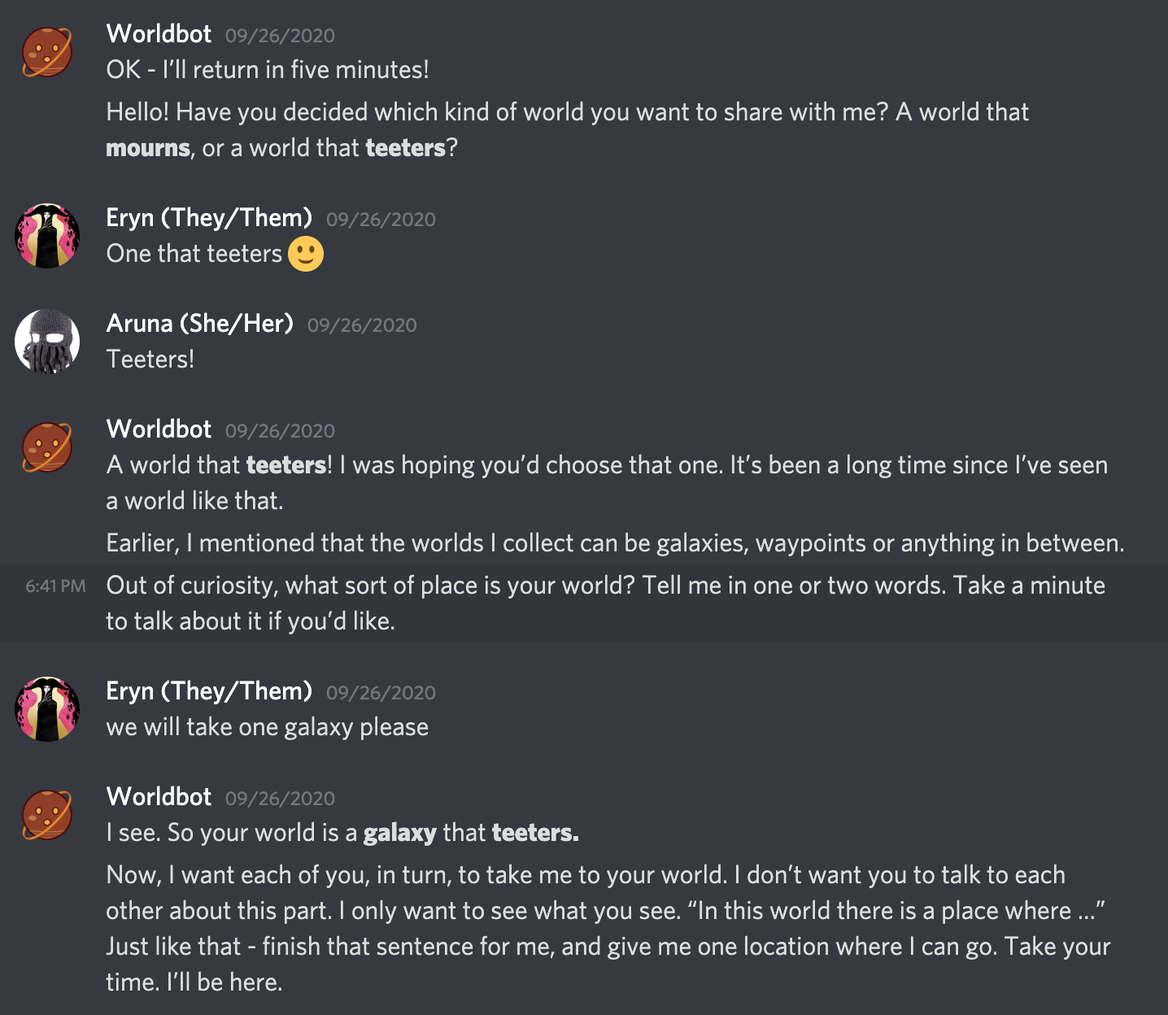Click Worldbot avatar on the last message
1168x1015 pixels.
tap(47, 815)
